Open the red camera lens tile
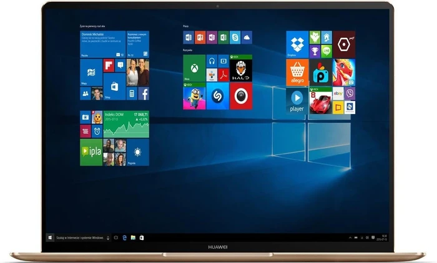This screenshot has width=437, height=263. (241, 96)
